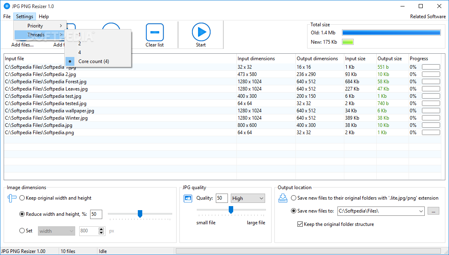Open the High quality preset dropdown
The width and height of the screenshot is (449, 255).
coord(248,198)
